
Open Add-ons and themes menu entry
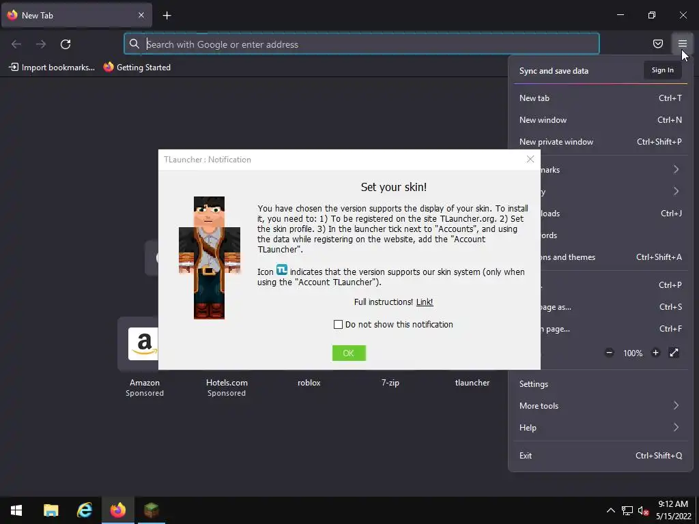coord(614,257)
